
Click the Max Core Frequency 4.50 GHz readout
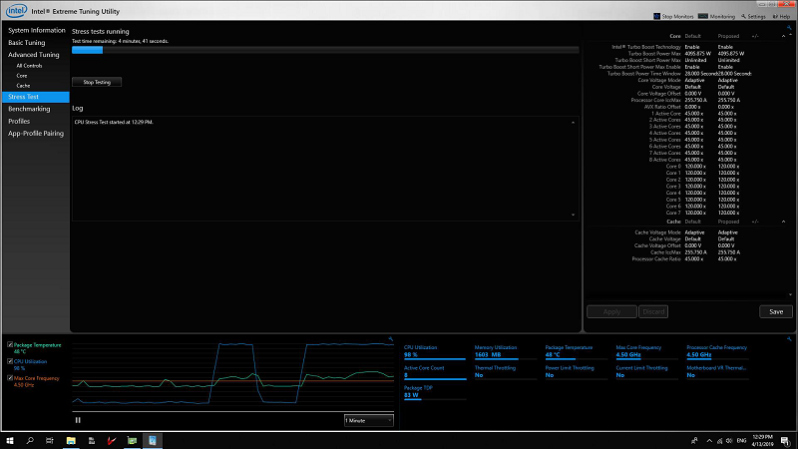[x=646, y=352]
